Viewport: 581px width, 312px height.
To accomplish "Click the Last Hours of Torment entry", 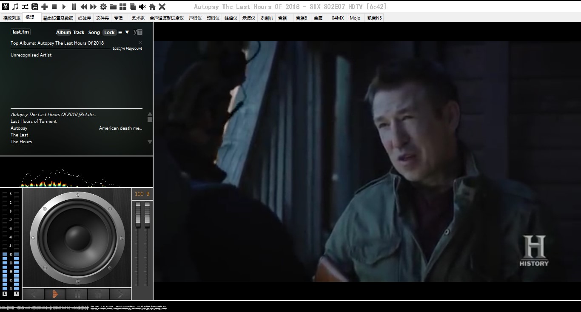I will tap(34, 121).
